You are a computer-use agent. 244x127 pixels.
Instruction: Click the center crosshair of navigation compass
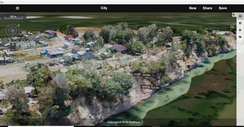(13, 30)
